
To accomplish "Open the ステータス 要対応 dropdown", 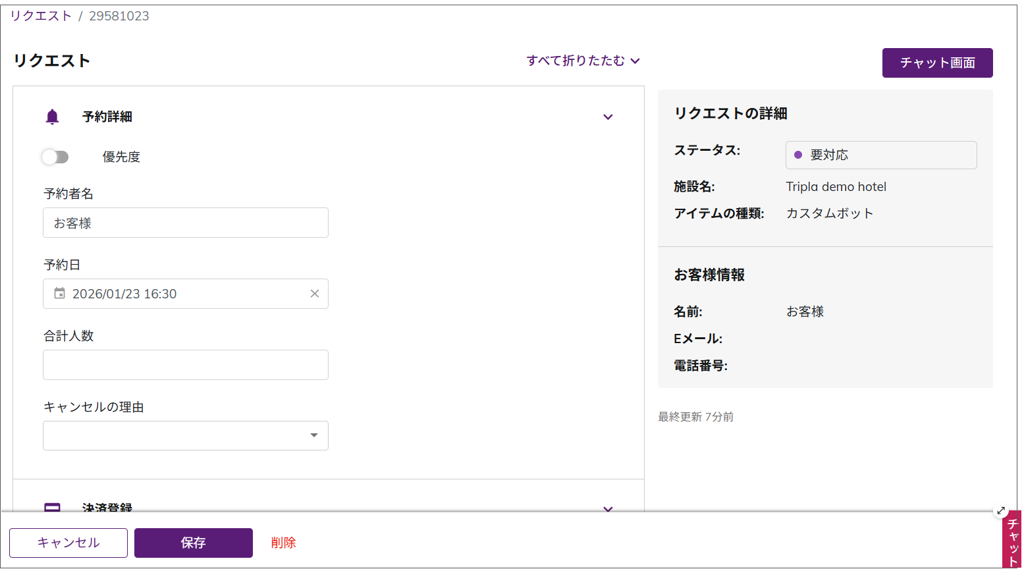I will pos(880,155).
